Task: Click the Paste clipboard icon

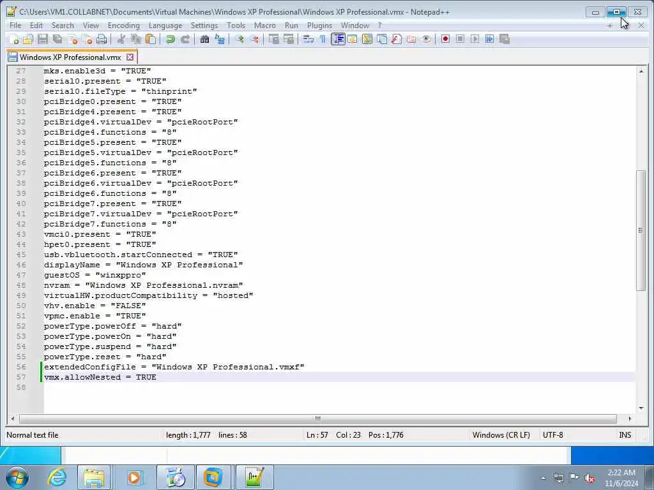Action: [151, 39]
